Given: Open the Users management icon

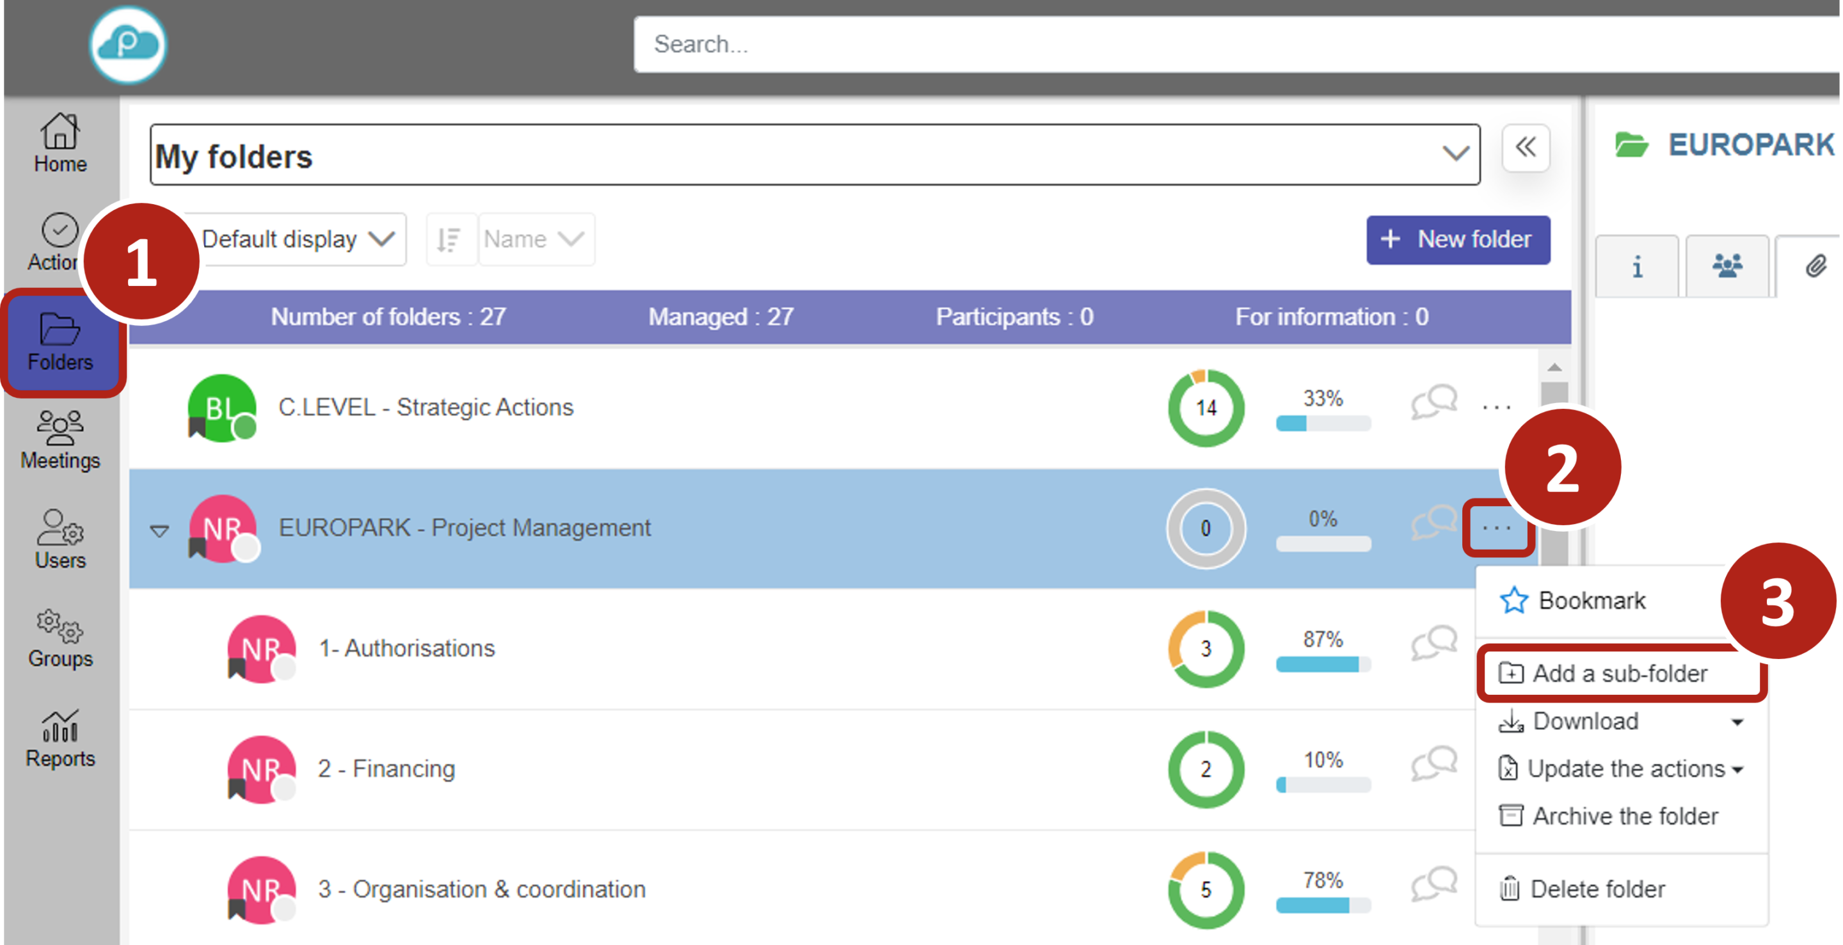Looking at the screenshot, I should pos(60,539).
